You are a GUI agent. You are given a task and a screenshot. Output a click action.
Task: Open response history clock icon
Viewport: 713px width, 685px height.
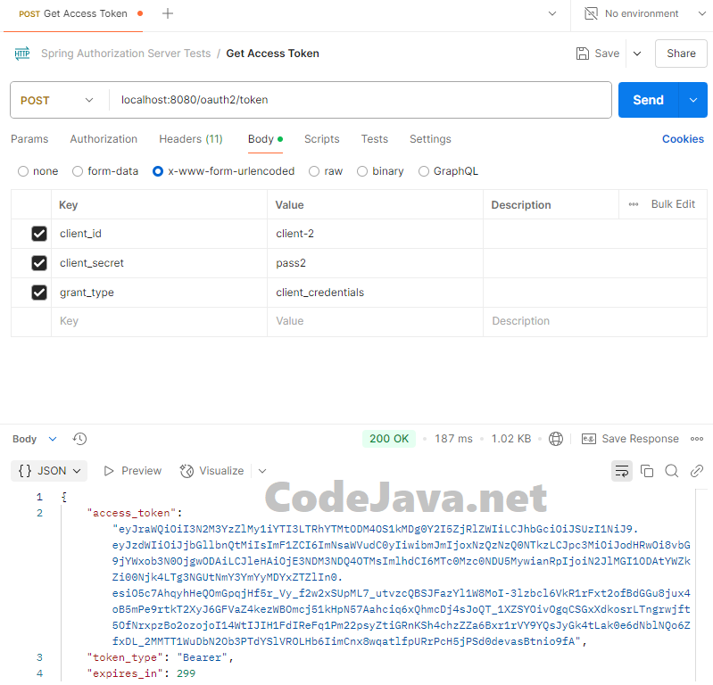coord(79,439)
